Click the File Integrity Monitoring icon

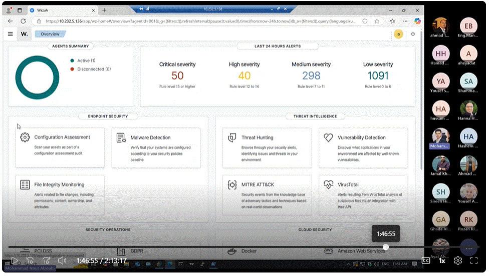click(x=25, y=185)
